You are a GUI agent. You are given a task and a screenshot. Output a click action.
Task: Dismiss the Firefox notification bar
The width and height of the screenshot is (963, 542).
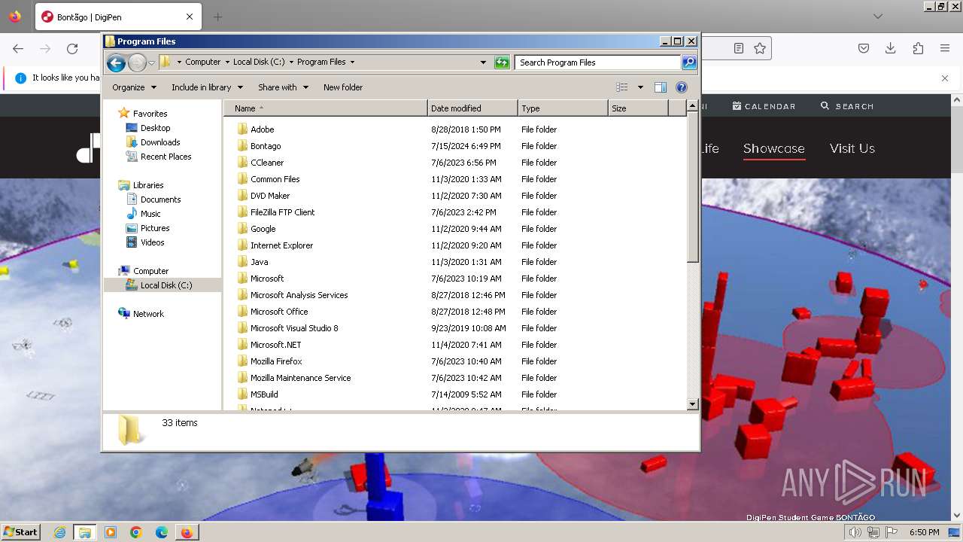pyautogui.click(x=945, y=78)
